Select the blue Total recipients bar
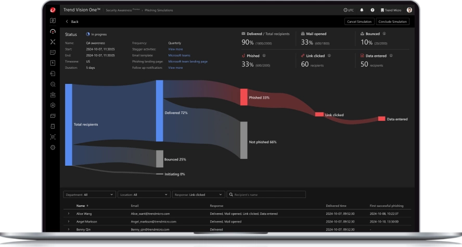The width and height of the screenshot is (462, 247). coord(69,125)
